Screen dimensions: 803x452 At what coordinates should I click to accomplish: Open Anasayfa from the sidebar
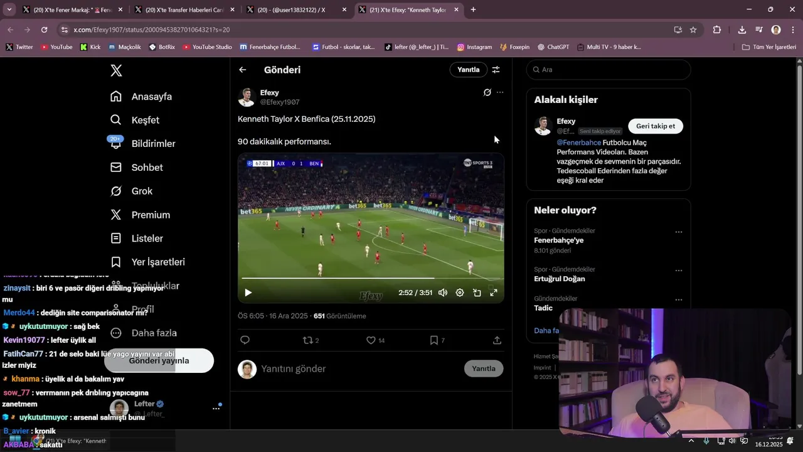point(141,97)
